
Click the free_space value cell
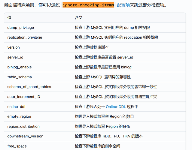(x=17, y=146)
